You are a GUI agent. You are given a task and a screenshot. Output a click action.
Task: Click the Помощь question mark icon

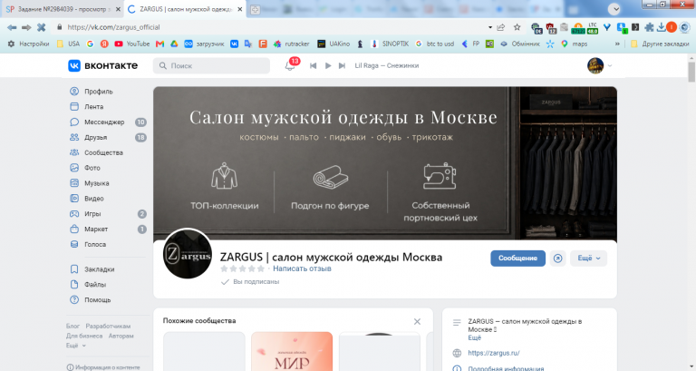tap(74, 300)
